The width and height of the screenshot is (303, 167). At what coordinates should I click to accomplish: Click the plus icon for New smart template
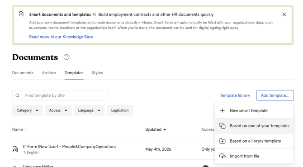223,110
